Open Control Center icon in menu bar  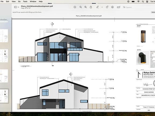(x=147, y=2)
